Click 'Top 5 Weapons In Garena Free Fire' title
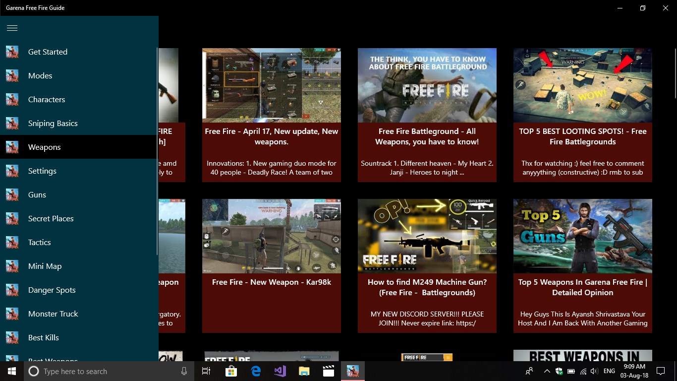This screenshot has width=677, height=381. (x=583, y=287)
